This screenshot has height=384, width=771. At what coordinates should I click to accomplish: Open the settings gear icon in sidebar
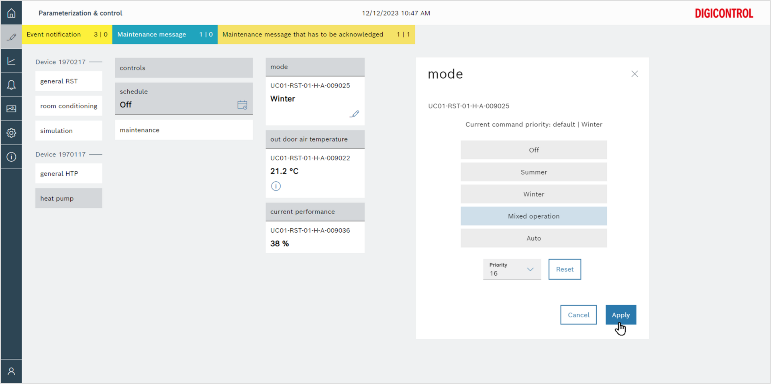11,133
